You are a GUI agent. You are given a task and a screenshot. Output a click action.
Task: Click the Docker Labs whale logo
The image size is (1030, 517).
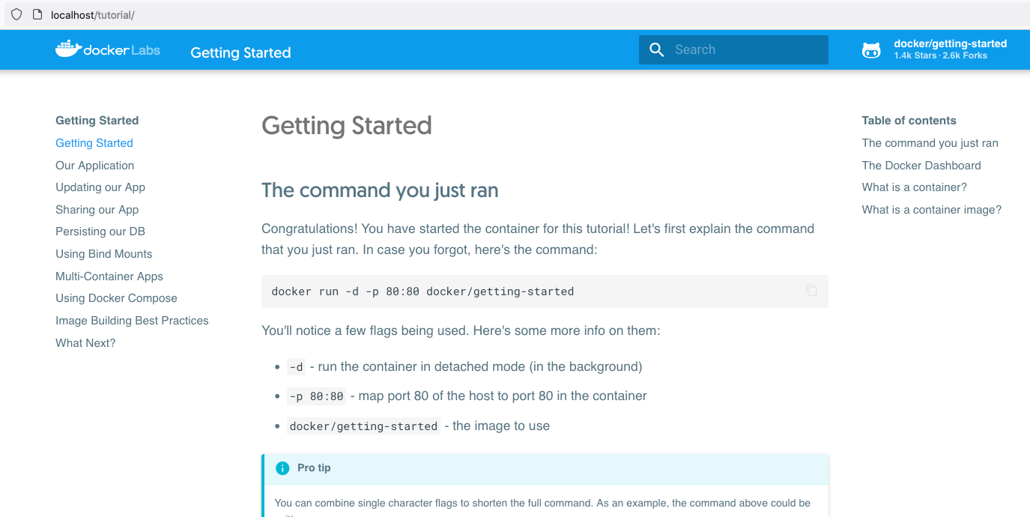click(108, 50)
